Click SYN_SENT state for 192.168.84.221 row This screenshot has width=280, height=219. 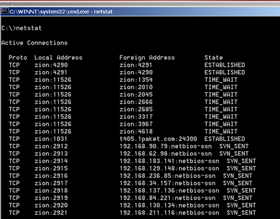coord(237,198)
